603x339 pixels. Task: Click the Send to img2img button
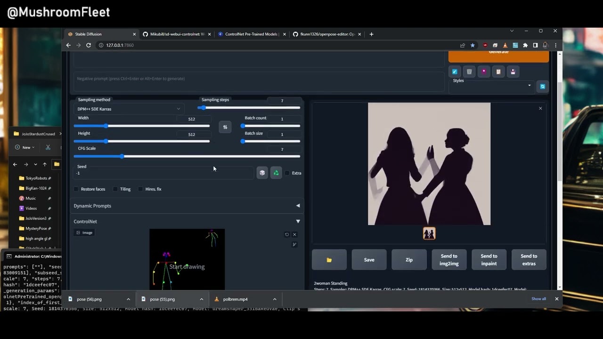[449, 260]
